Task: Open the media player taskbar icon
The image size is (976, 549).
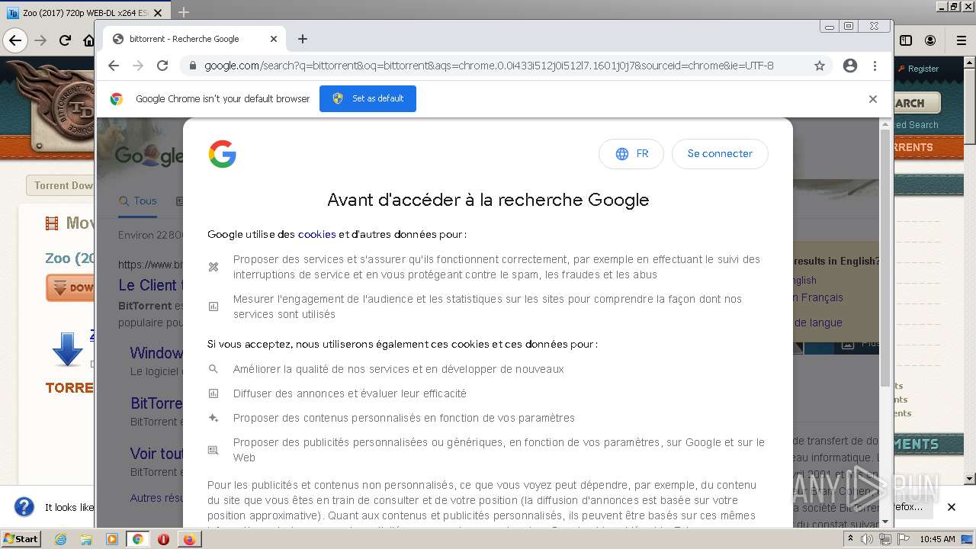Action: pyautogui.click(x=112, y=539)
